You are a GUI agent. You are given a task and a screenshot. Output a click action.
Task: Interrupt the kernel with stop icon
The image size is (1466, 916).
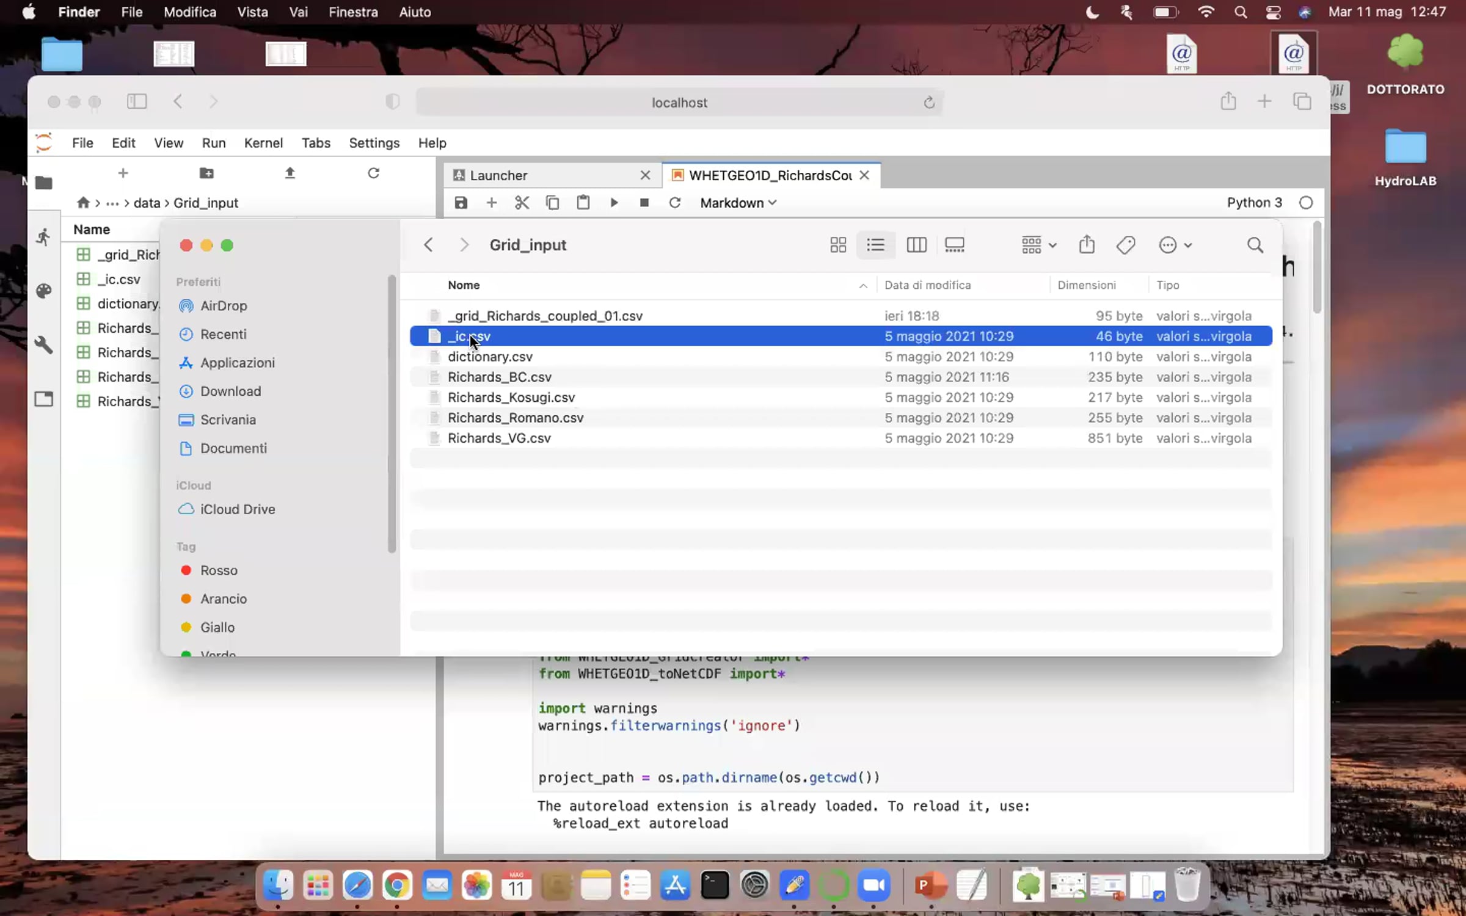[644, 203]
